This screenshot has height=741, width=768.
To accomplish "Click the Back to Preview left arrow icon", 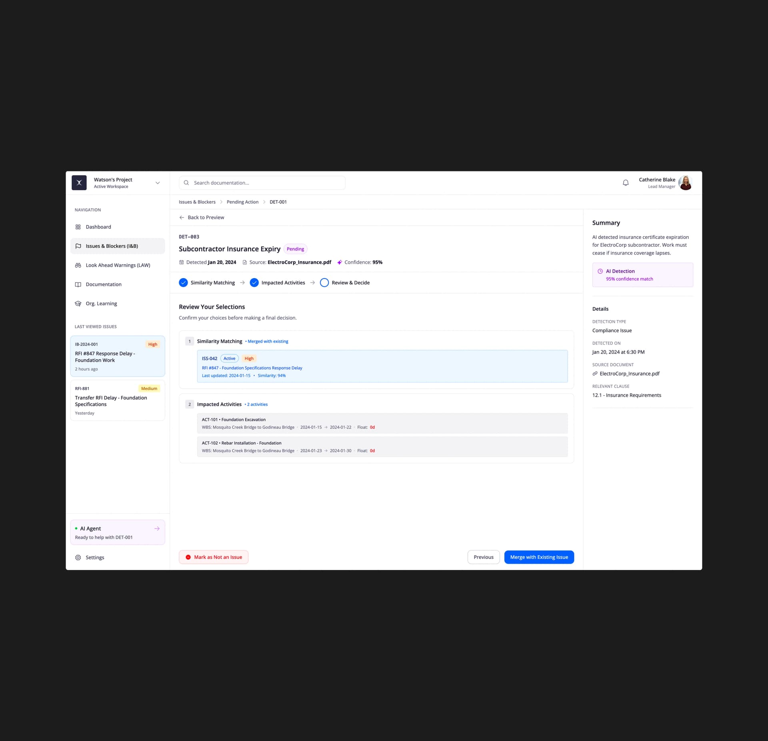I will 182,217.
